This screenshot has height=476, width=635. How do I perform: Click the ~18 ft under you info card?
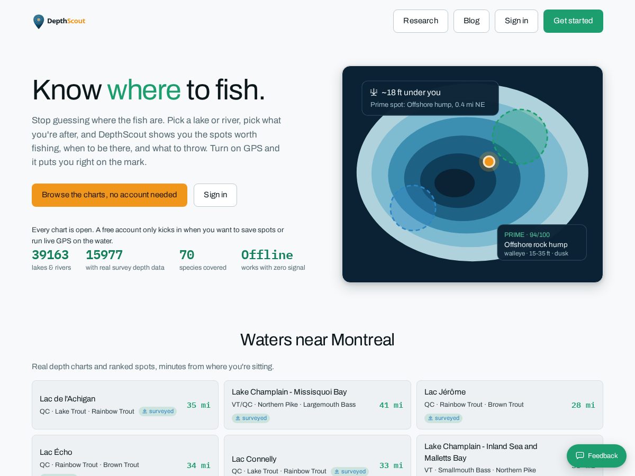(430, 98)
